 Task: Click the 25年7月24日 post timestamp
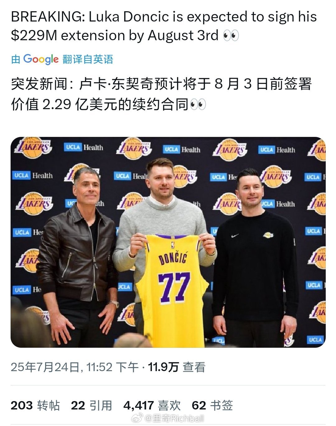click(75, 367)
